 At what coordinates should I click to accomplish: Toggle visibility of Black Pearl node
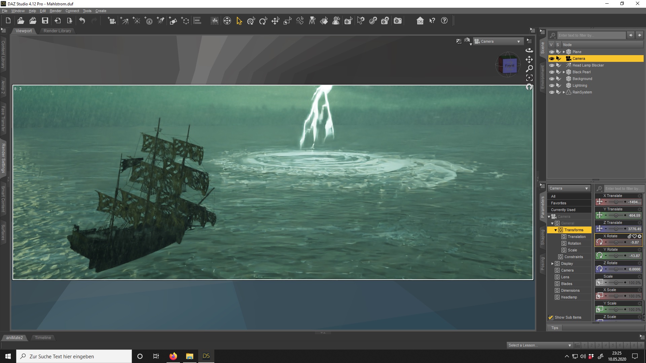point(552,72)
